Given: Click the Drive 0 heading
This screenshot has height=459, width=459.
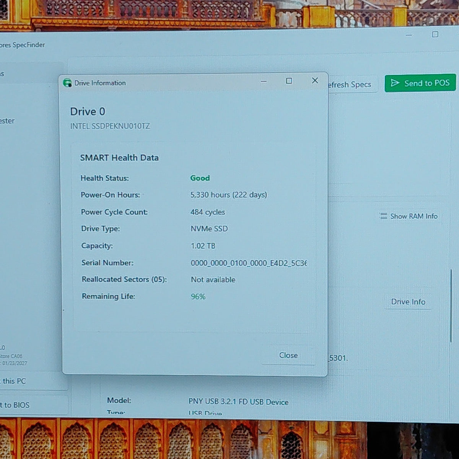Looking at the screenshot, I should pos(88,111).
